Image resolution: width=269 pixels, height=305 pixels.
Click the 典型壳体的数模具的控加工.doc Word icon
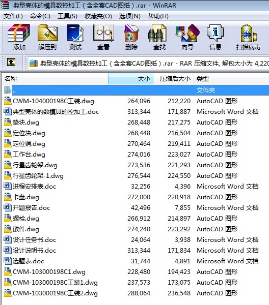tap(8, 111)
